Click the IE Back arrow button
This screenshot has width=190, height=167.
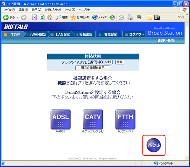[6, 17]
